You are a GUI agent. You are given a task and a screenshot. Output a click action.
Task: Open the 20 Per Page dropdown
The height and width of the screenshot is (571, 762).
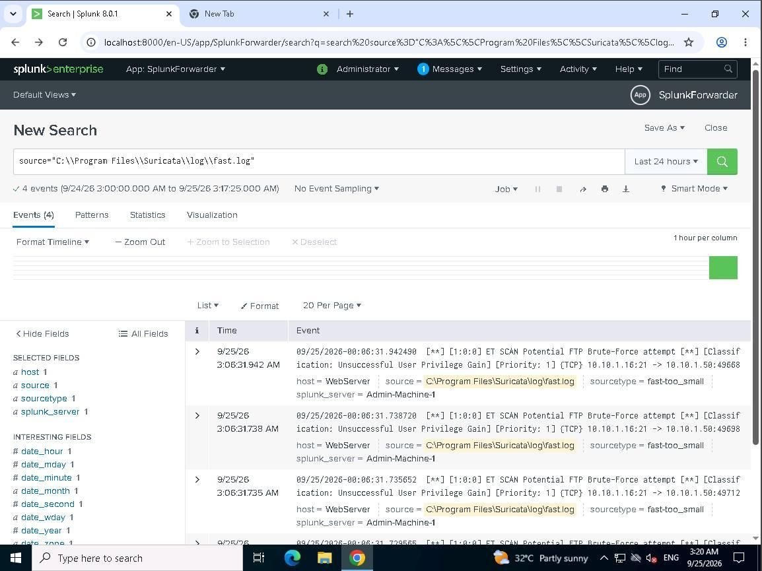[x=332, y=305]
